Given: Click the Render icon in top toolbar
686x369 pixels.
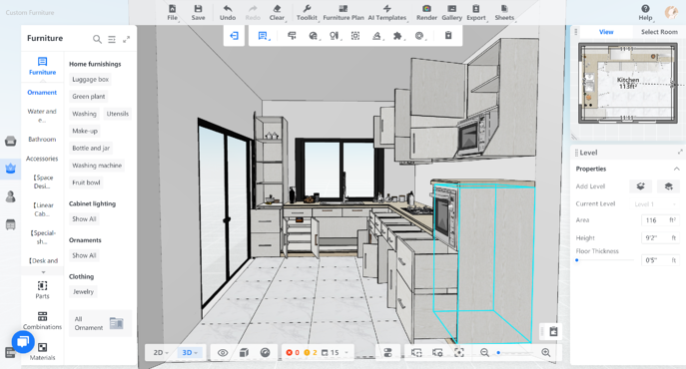Looking at the screenshot, I should tap(426, 13).
